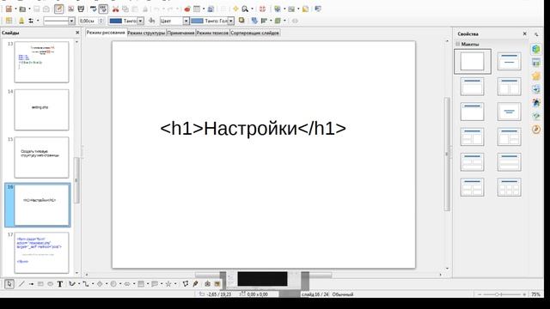Pick the Block Arrows tool

(x=127, y=284)
